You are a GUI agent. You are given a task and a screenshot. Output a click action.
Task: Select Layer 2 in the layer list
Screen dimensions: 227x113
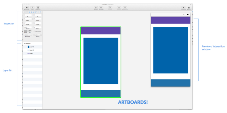click(x=32, y=50)
